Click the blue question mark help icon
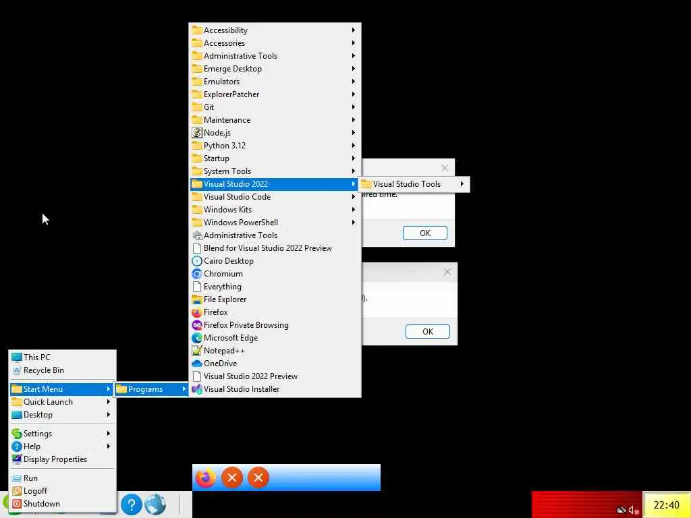Screen dimensions: 691x518 [x=132, y=505]
